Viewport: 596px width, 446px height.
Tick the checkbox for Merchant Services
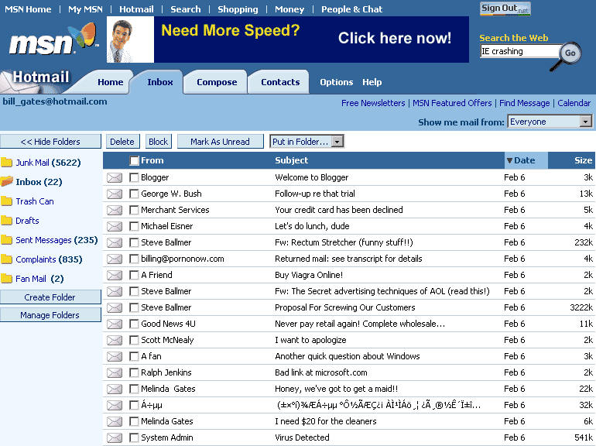pyautogui.click(x=134, y=211)
